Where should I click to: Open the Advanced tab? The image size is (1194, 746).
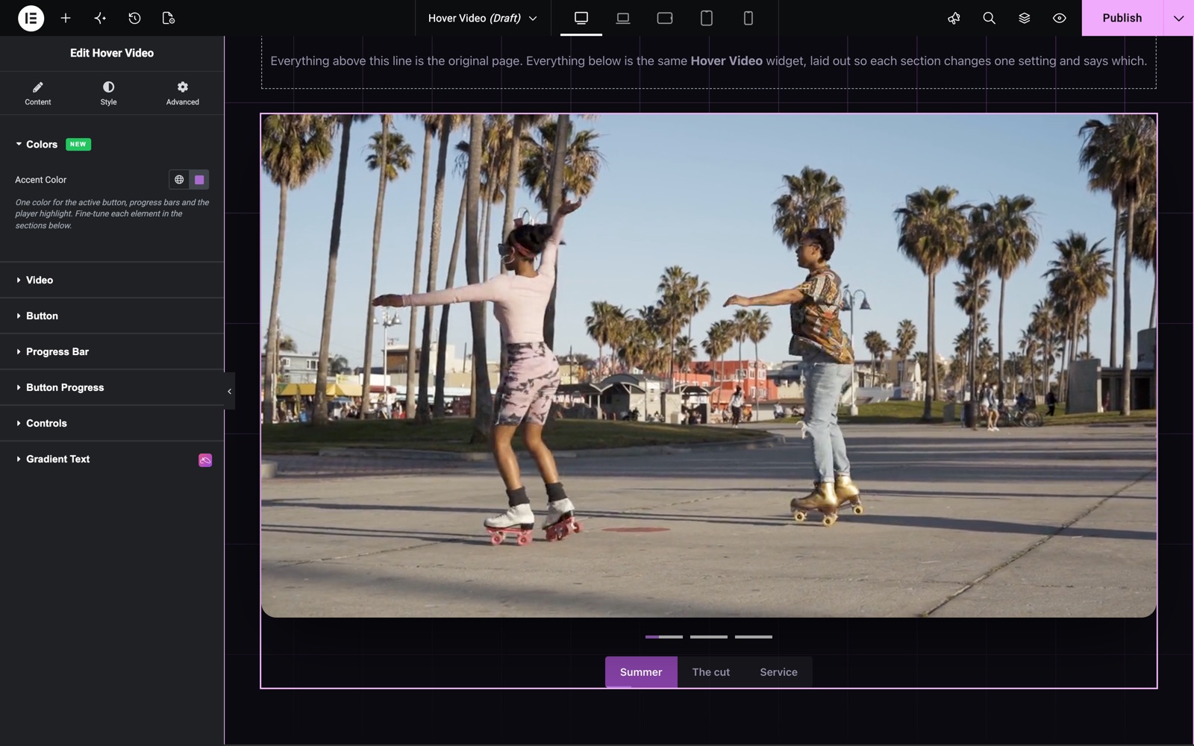point(183,93)
